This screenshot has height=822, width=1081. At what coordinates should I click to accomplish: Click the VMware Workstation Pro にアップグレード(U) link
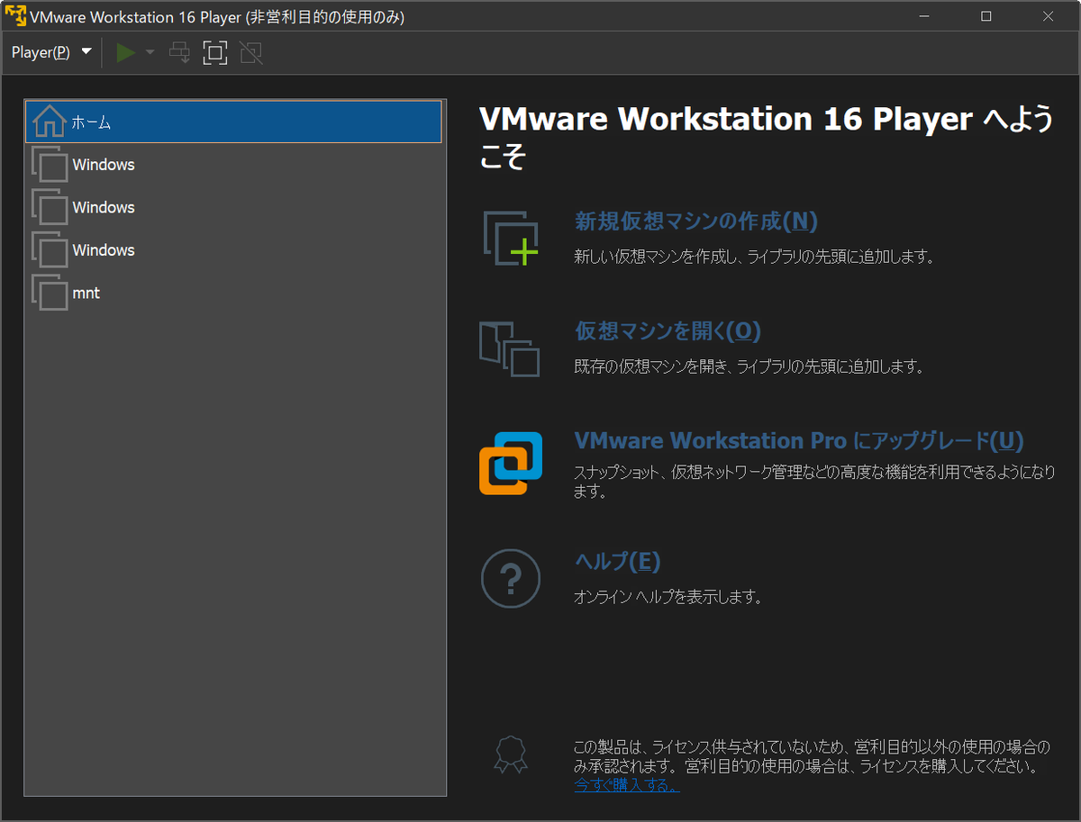[x=798, y=440]
